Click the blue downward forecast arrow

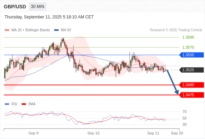173,82
